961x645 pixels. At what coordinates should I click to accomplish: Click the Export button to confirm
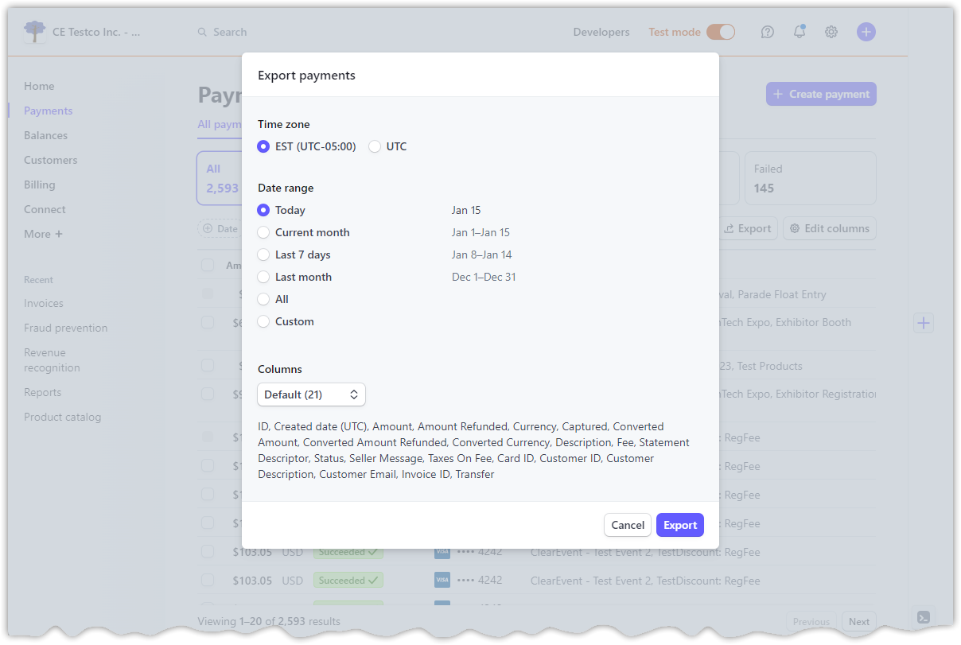679,525
